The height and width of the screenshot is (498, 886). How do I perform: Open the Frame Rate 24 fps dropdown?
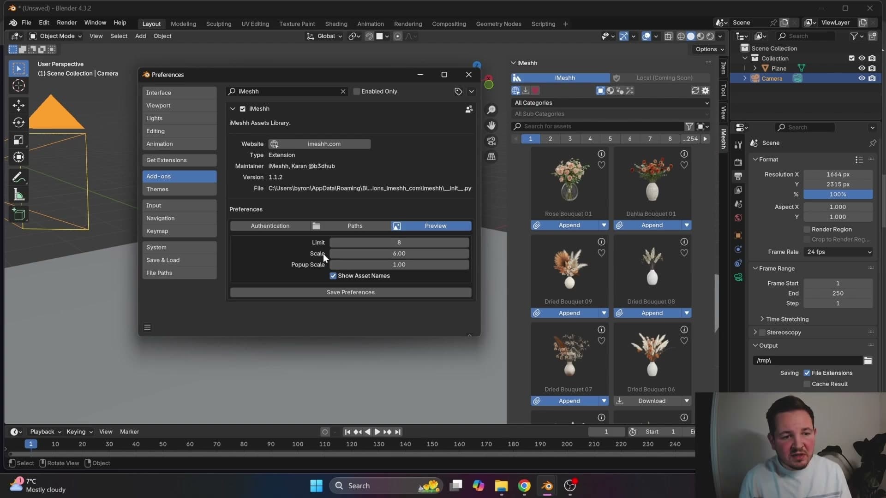click(x=838, y=252)
